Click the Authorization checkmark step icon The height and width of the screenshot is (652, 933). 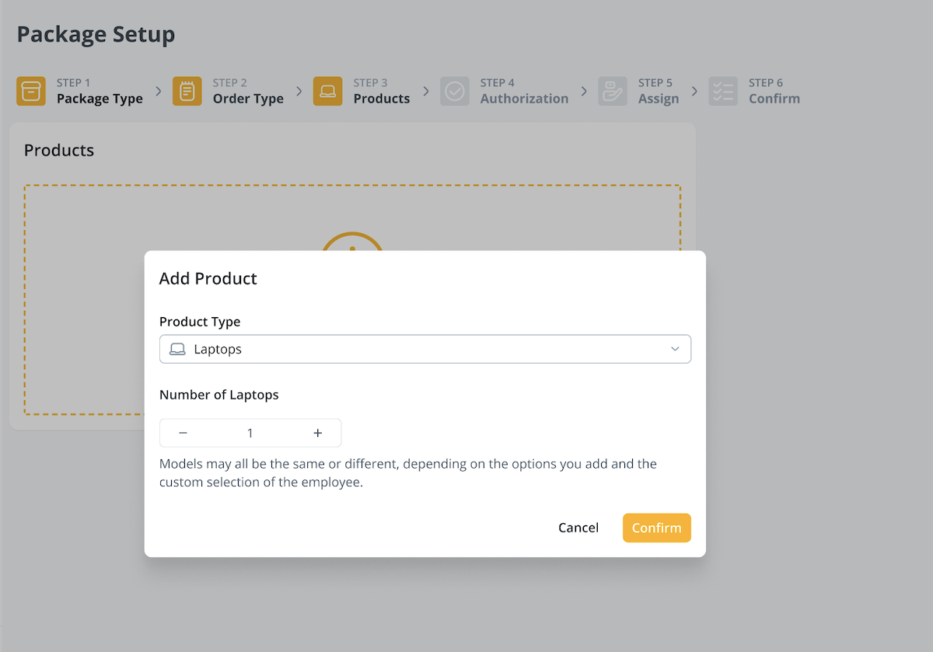point(455,91)
